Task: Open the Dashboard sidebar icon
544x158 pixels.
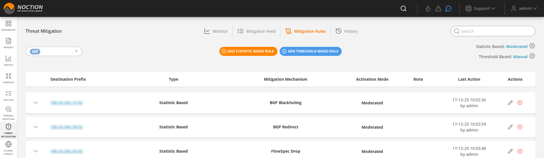Action: (8, 25)
